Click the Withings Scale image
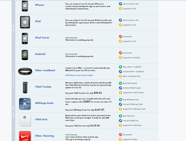This screenshot has height=141, width=186. click(25, 104)
